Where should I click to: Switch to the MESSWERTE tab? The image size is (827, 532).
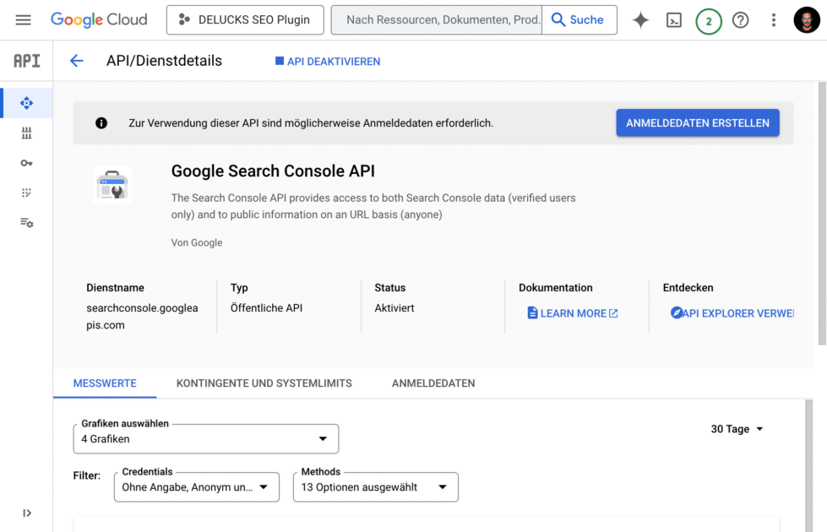105,383
